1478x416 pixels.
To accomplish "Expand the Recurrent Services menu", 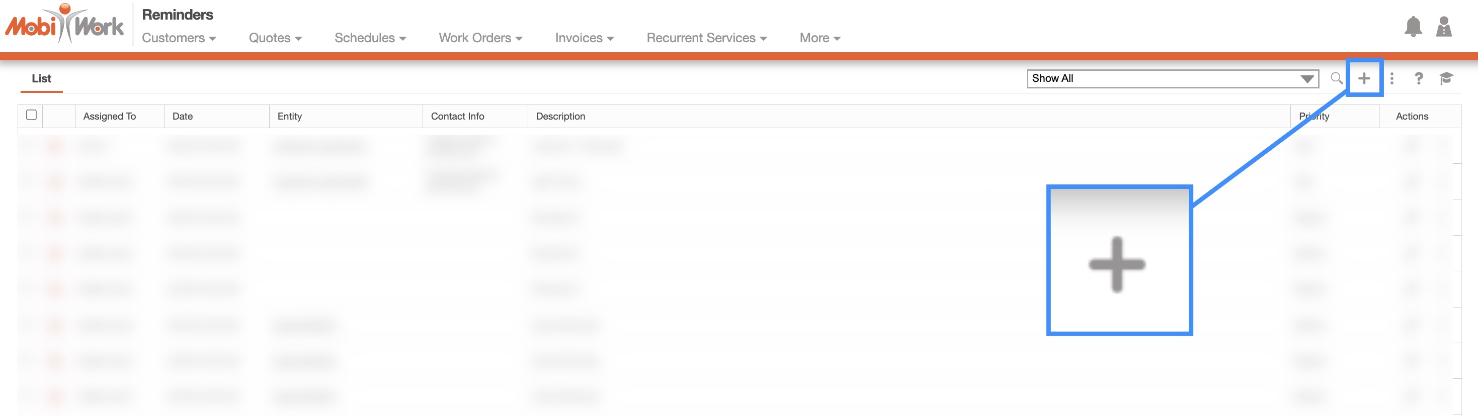I will pyautogui.click(x=706, y=38).
